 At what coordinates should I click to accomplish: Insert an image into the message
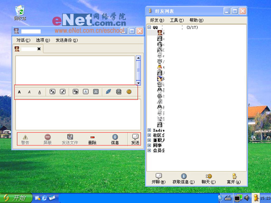click(x=119, y=91)
